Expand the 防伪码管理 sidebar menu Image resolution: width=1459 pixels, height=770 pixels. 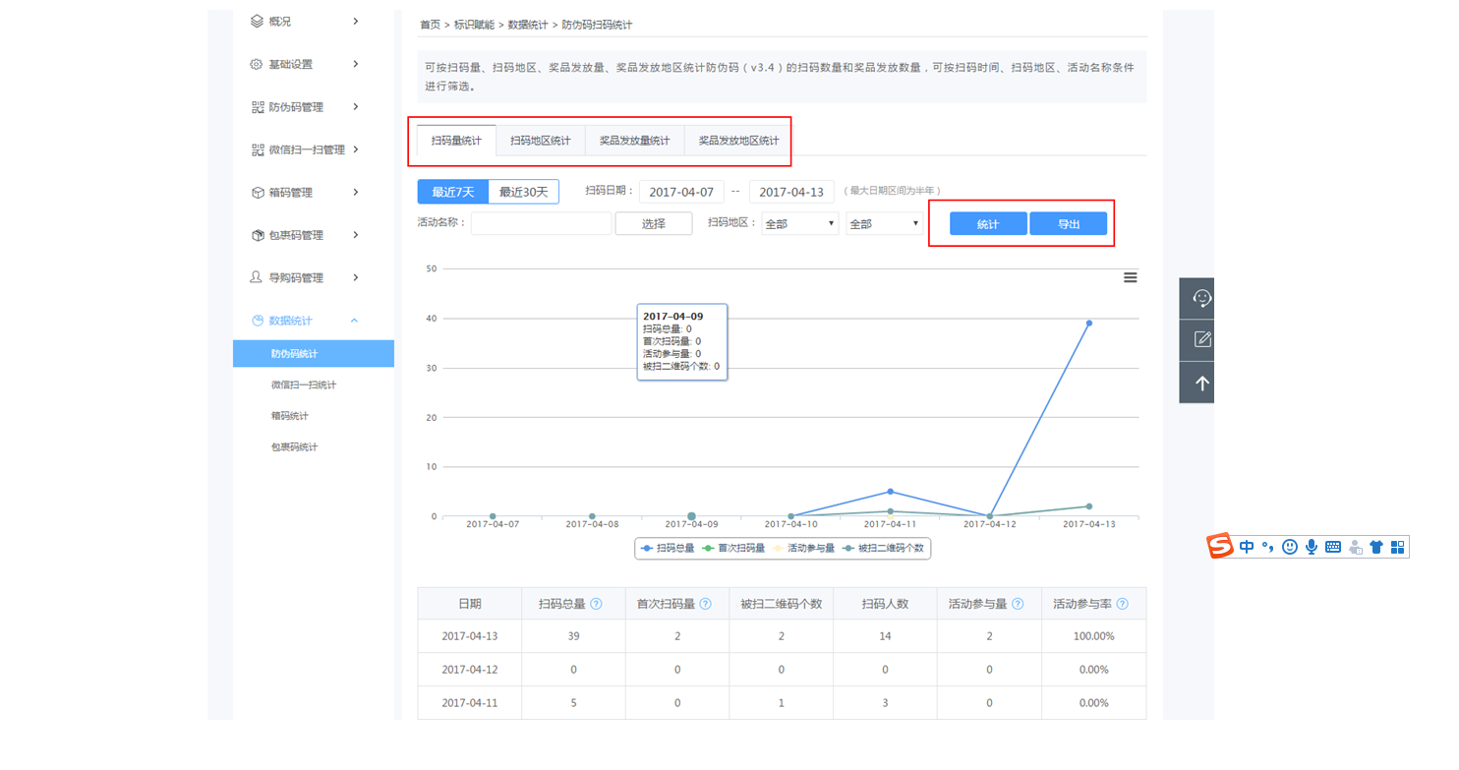(x=305, y=107)
